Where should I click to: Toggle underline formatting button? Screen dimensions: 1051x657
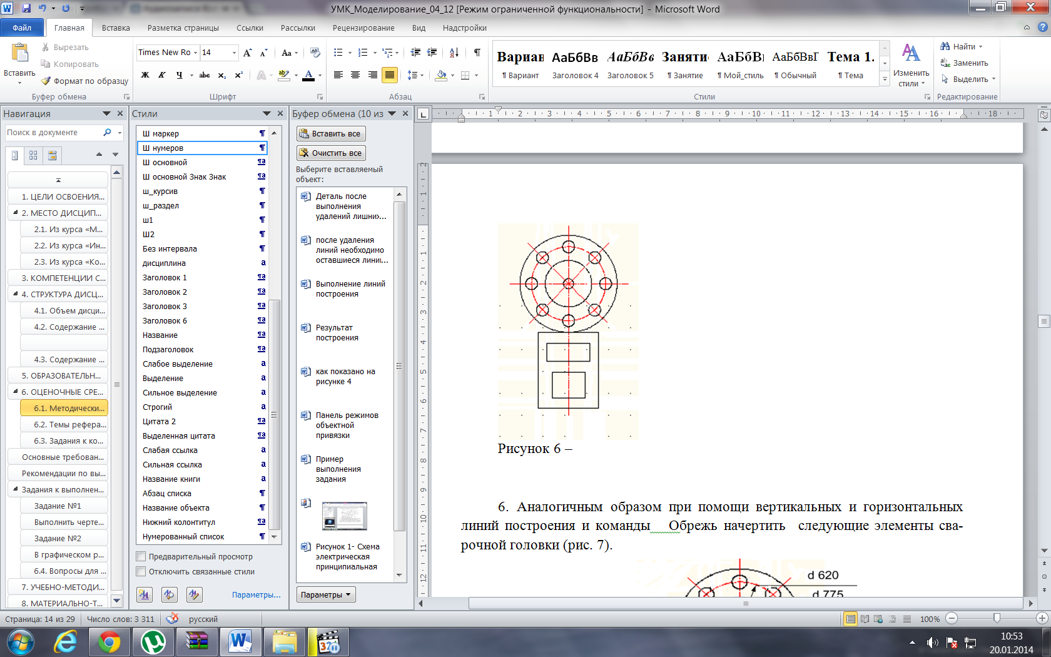point(180,75)
